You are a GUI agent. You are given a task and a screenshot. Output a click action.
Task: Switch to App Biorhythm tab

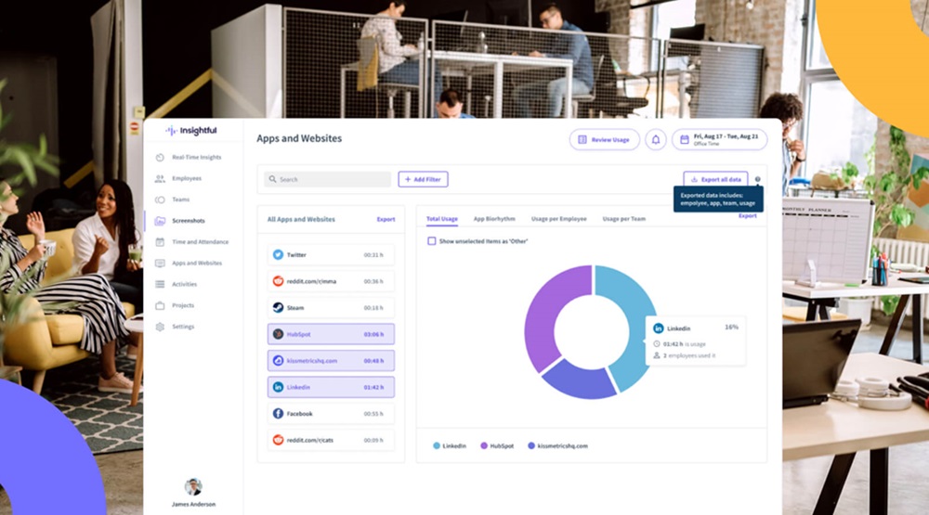tap(494, 219)
